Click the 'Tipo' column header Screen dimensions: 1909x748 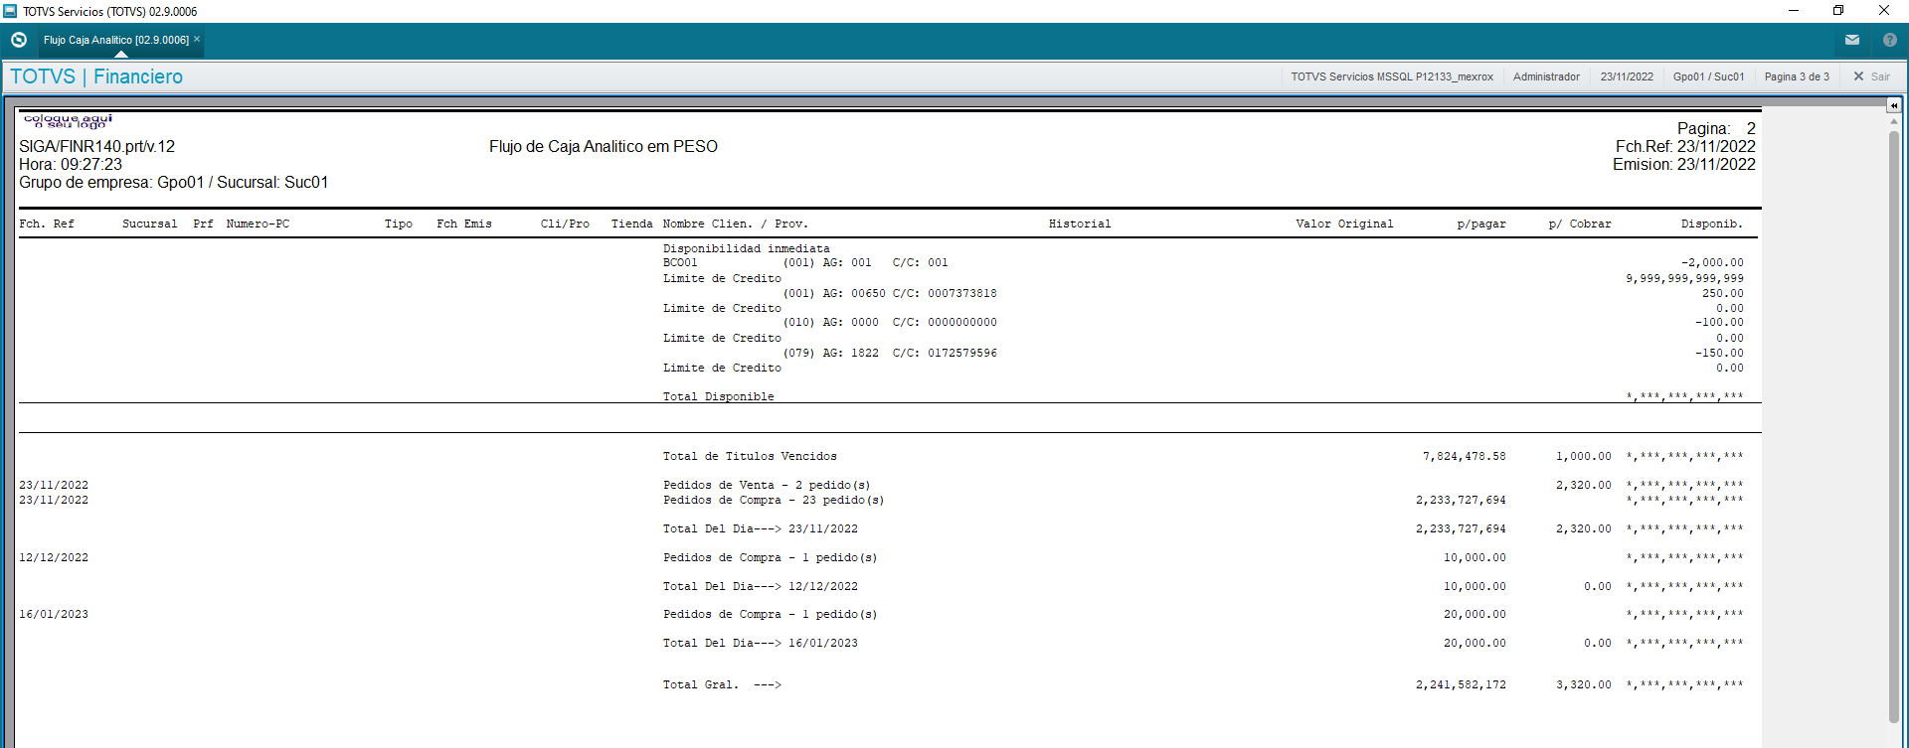click(399, 224)
